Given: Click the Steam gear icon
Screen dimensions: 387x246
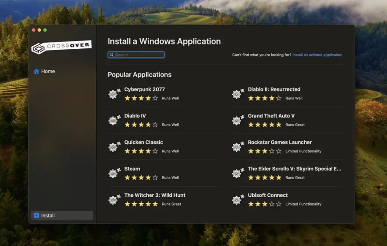Looking at the screenshot, I should [114, 173].
